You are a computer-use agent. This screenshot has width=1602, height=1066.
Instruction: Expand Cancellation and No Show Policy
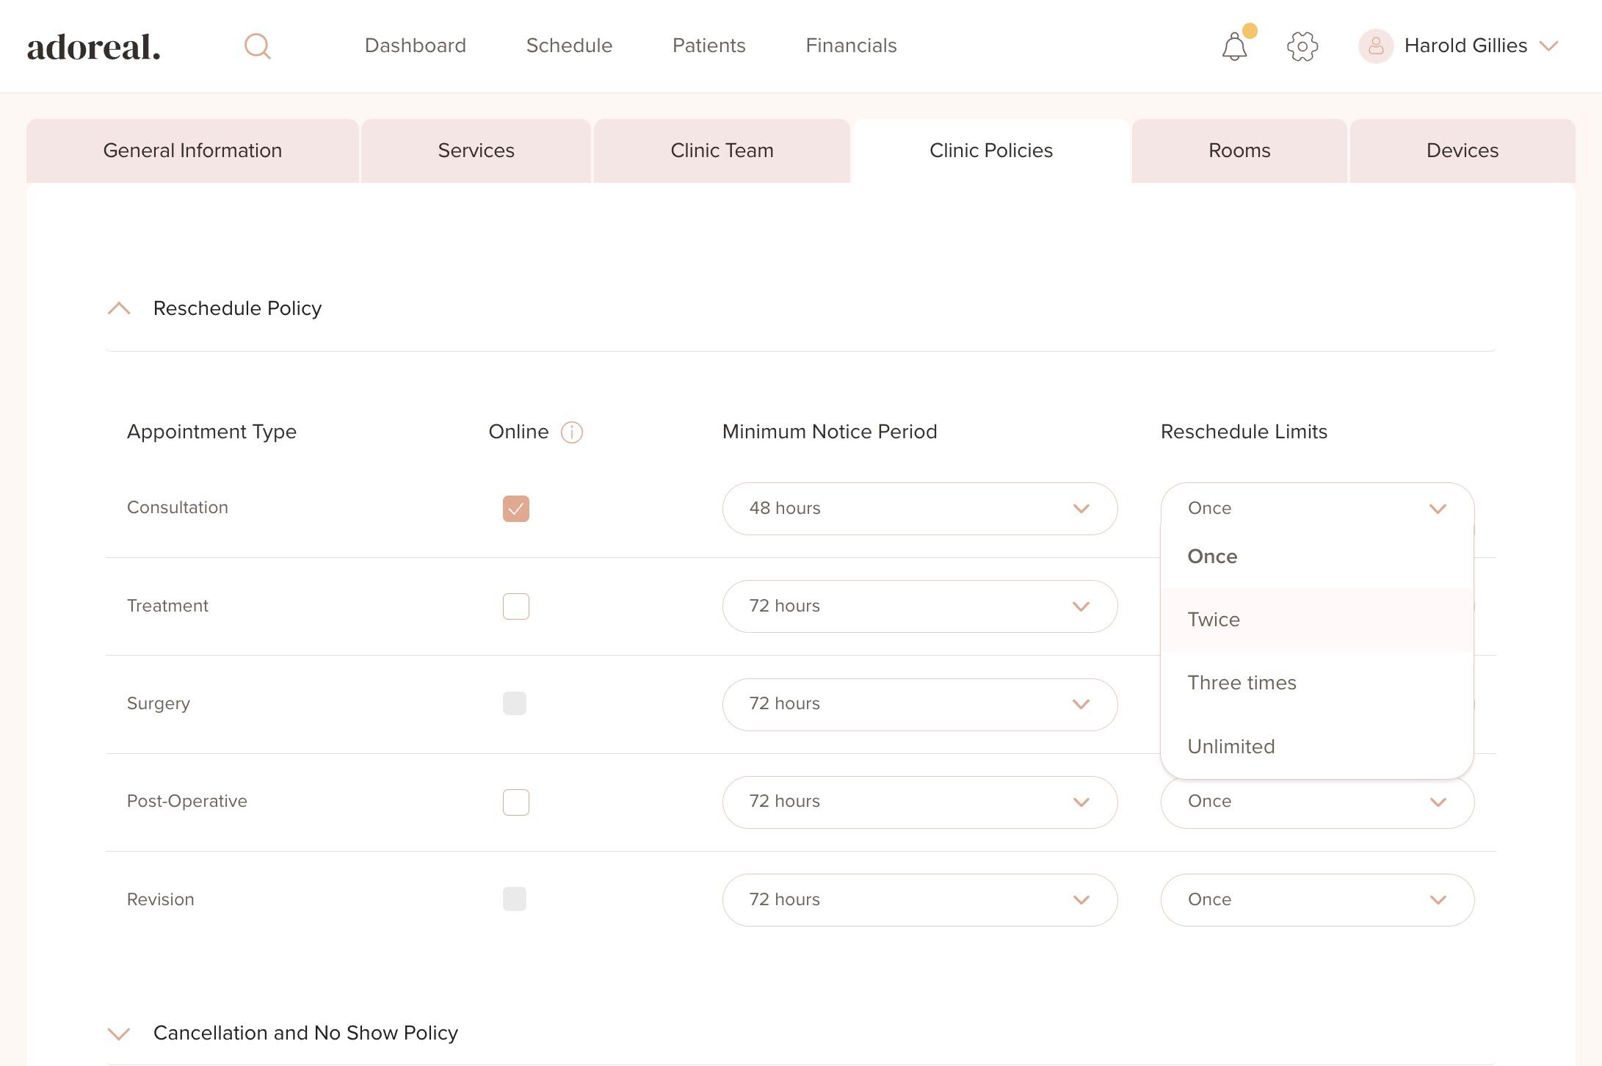pyautogui.click(x=119, y=1034)
